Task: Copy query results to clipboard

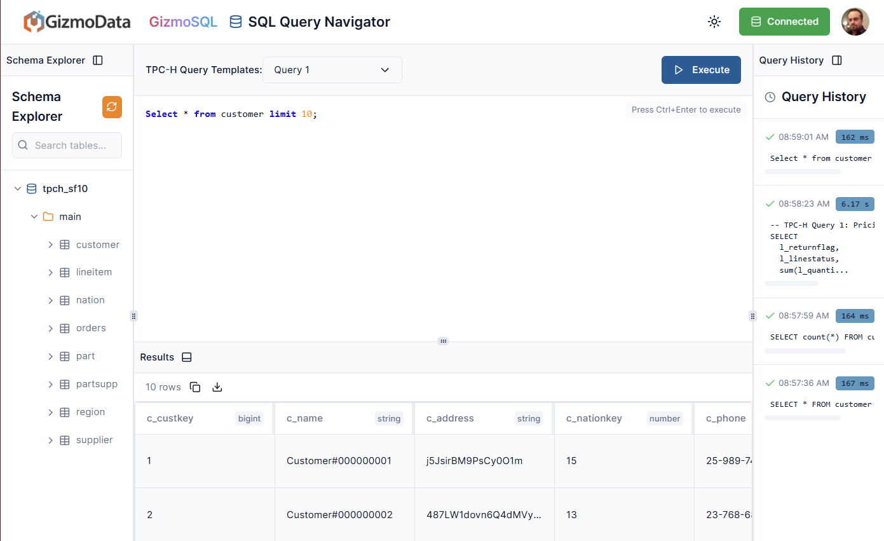Action: pyautogui.click(x=195, y=387)
